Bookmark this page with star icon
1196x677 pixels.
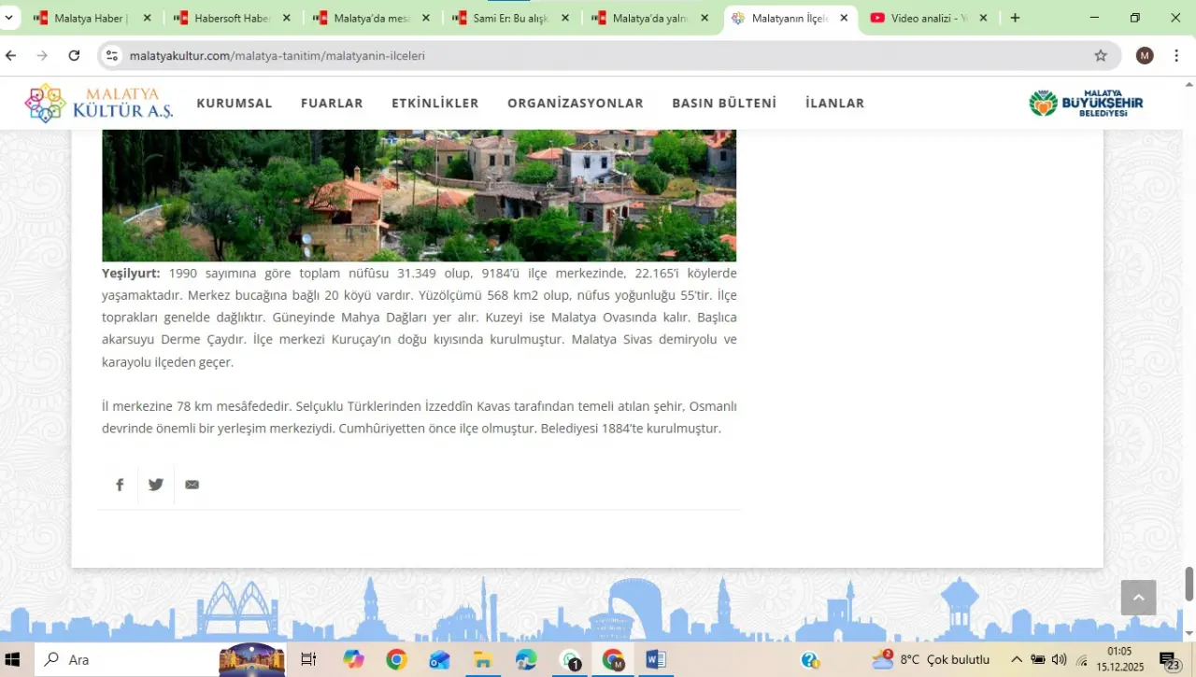click(x=1101, y=56)
